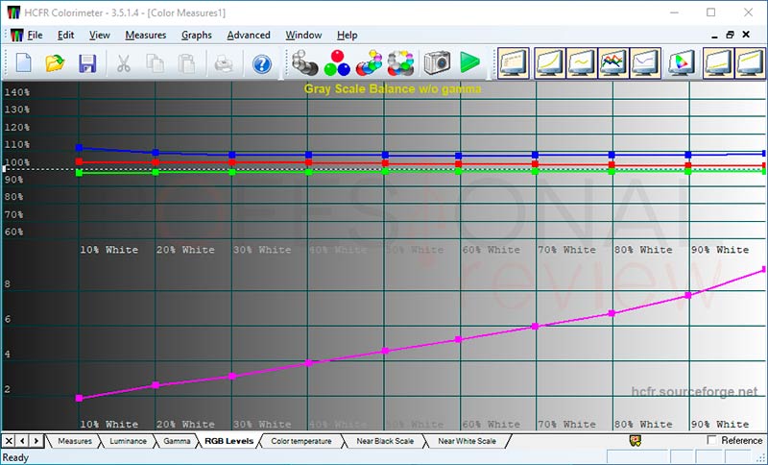Show the luminance curve monitor icon
The image size is (768, 465).
point(549,62)
